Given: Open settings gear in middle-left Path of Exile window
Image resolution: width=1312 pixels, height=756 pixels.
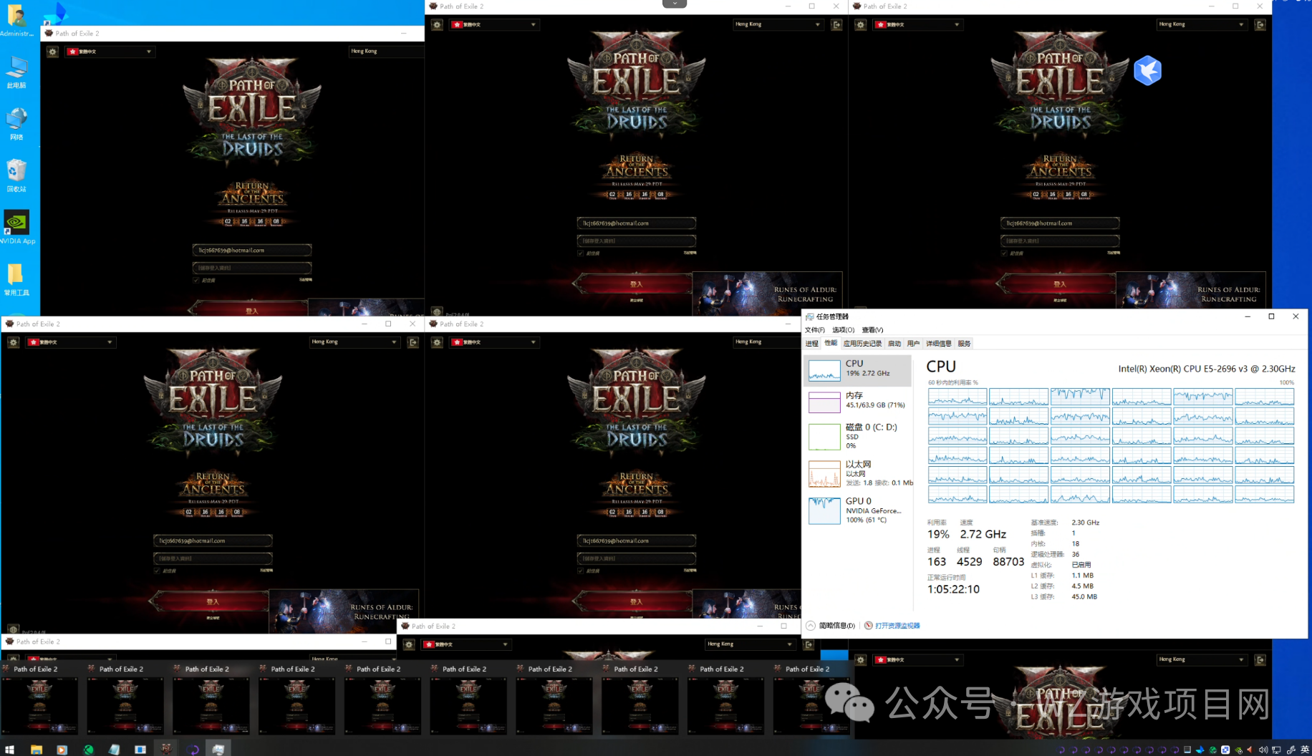Looking at the screenshot, I should (14, 342).
